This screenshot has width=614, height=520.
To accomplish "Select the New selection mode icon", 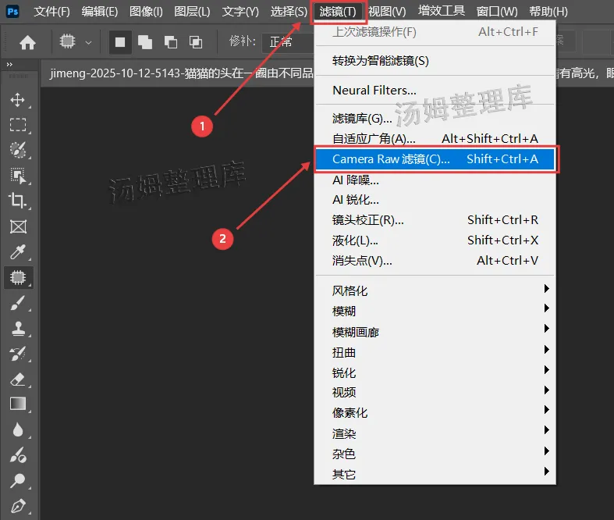I will (120, 42).
